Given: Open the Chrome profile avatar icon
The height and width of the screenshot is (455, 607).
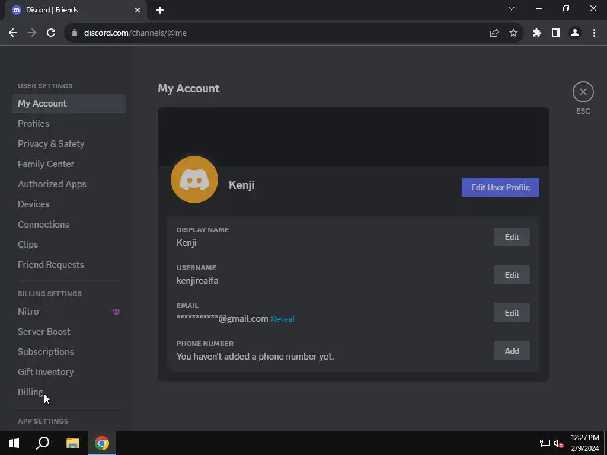Looking at the screenshot, I should (x=575, y=33).
